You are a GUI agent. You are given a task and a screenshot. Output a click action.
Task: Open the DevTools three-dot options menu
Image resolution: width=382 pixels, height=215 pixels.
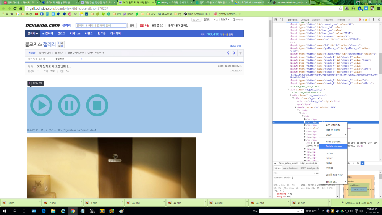click(373, 19)
